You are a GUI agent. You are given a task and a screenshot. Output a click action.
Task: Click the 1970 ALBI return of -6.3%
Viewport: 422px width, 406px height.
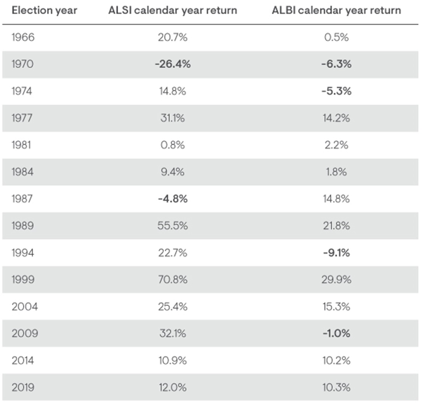[336, 64]
